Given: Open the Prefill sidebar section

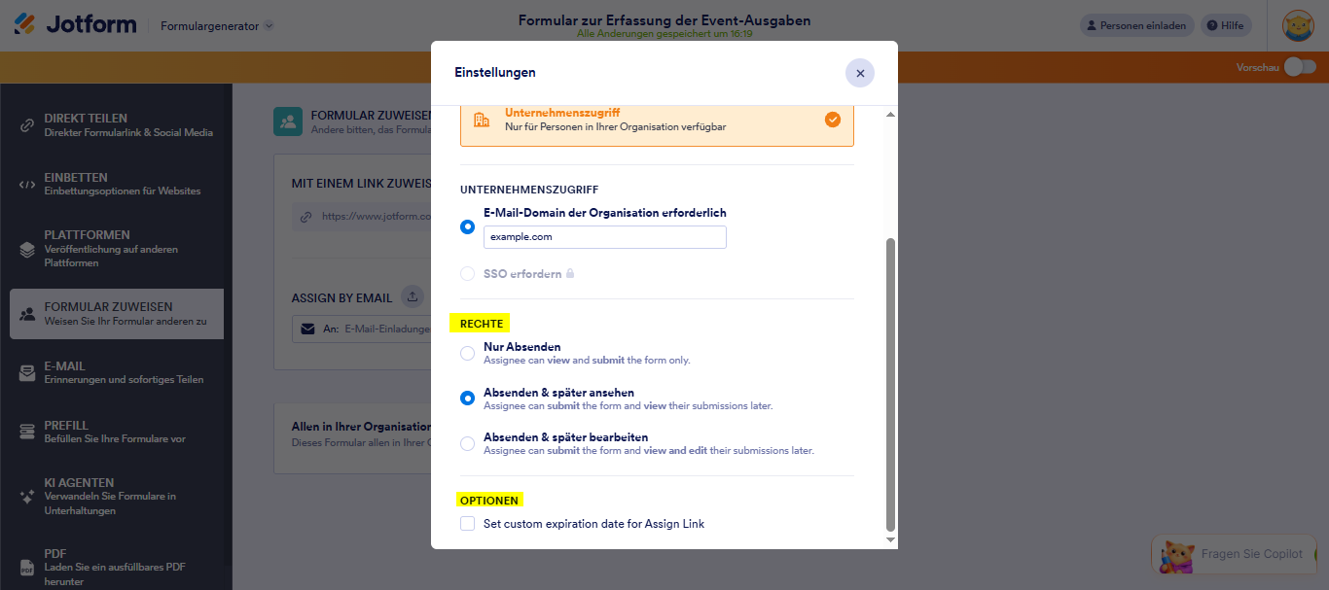Looking at the screenshot, I should [117, 432].
